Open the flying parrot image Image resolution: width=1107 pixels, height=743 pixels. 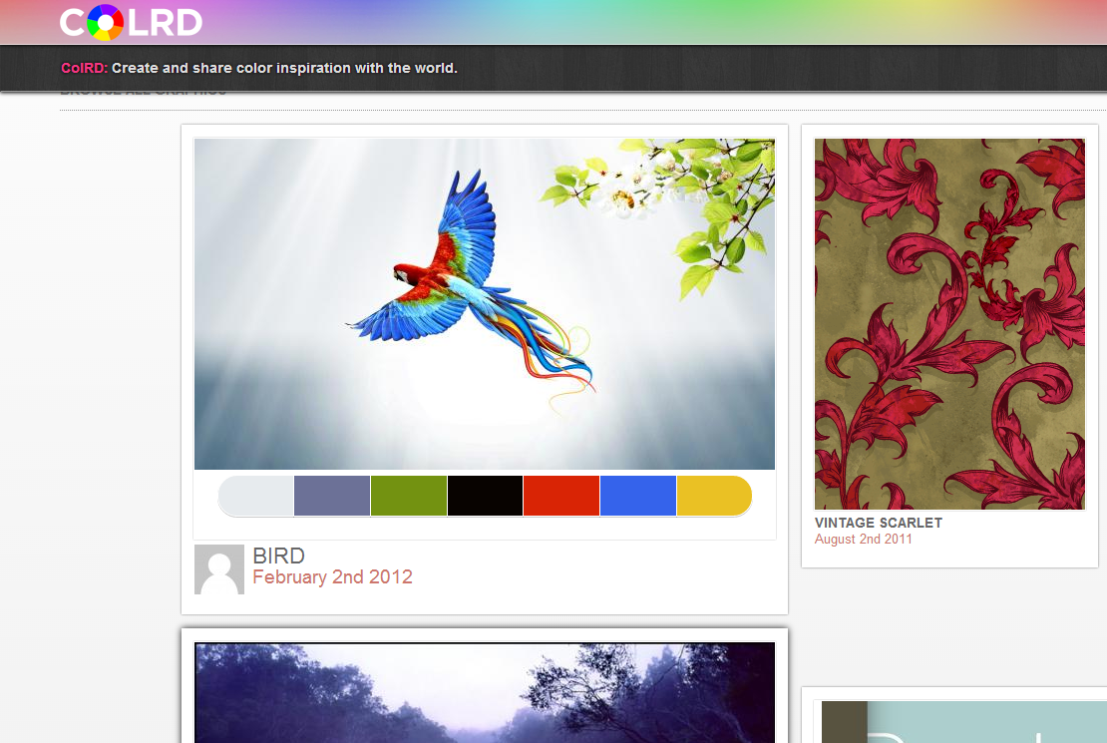coord(485,303)
